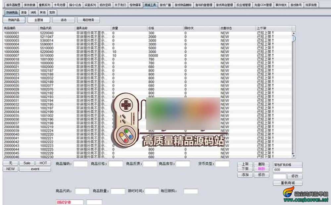Viewport: 331px width, 205px height.
Task: Click the 每日特卖 button
Action: coord(88,20)
